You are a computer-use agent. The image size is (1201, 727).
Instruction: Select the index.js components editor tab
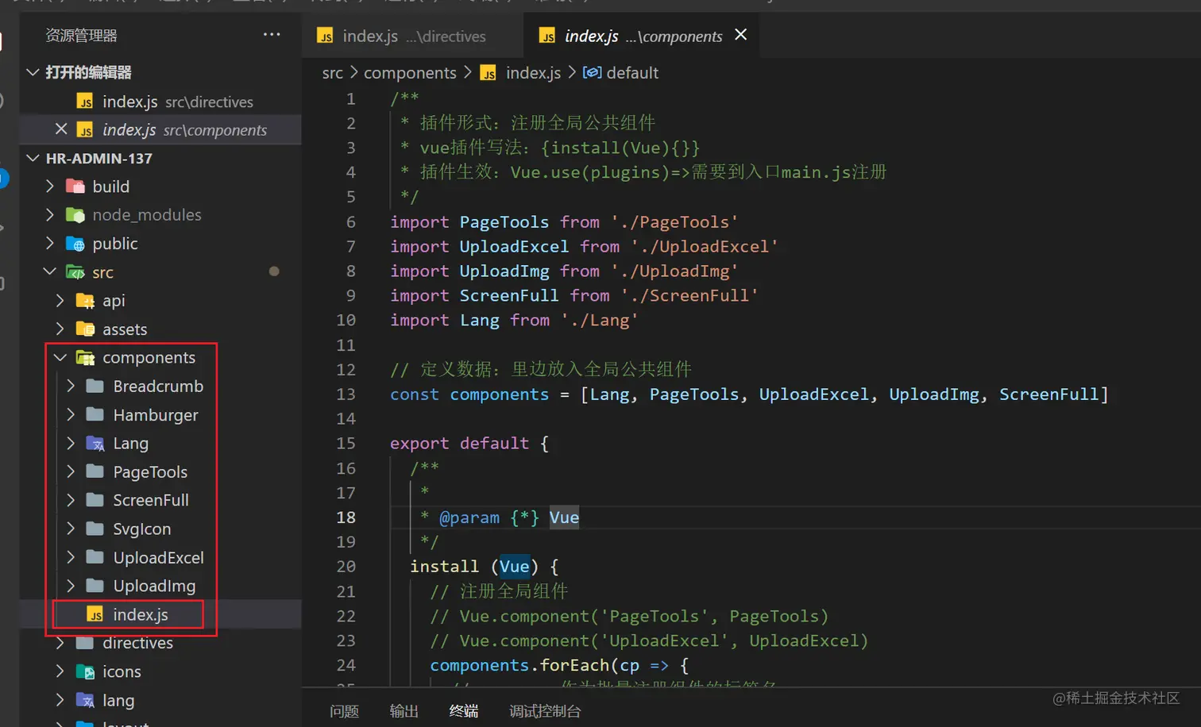tap(640, 36)
